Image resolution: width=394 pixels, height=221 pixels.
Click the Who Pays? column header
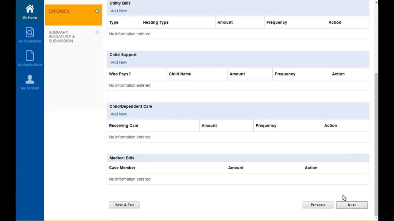(x=120, y=74)
